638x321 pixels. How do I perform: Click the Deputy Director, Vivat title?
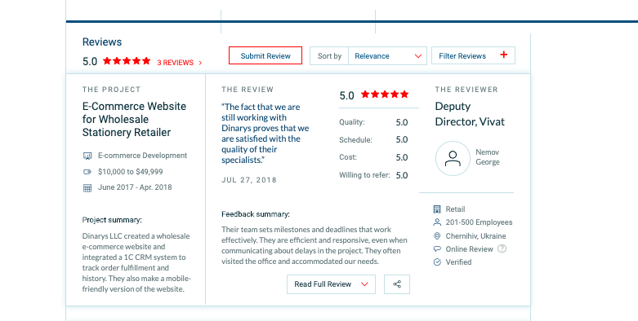[470, 114]
